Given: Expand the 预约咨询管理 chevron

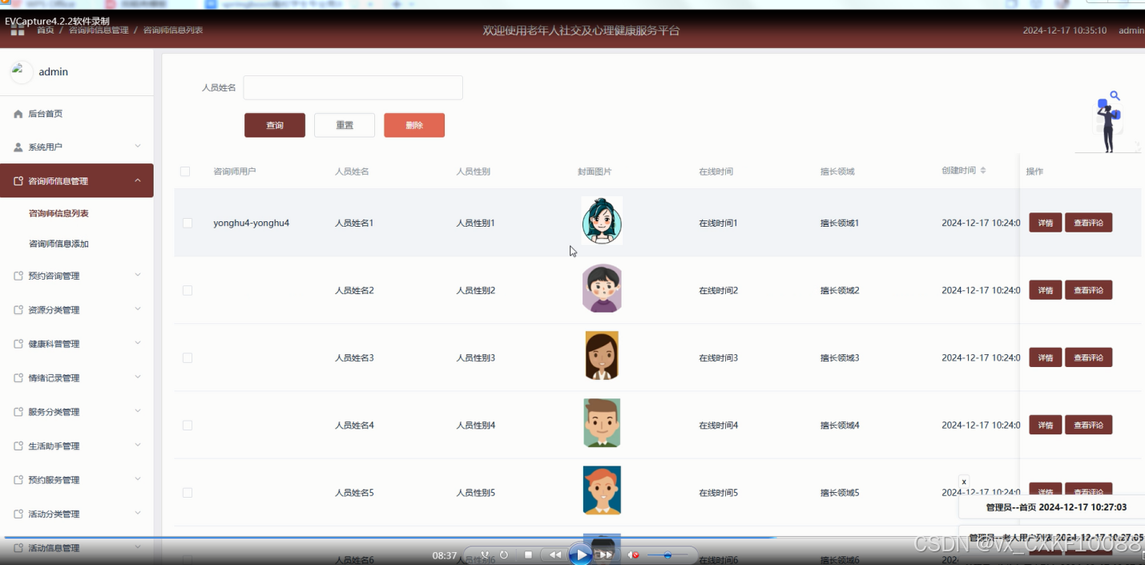Looking at the screenshot, I should 138,275.
